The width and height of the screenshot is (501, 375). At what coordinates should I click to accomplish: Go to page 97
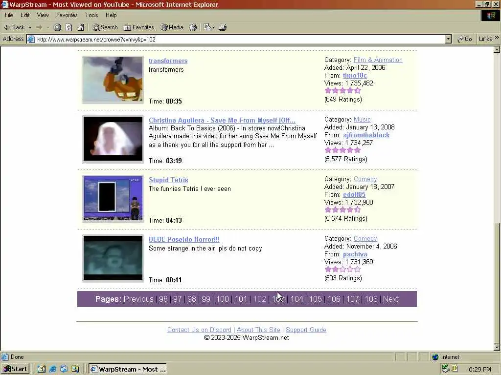point(177,299)
